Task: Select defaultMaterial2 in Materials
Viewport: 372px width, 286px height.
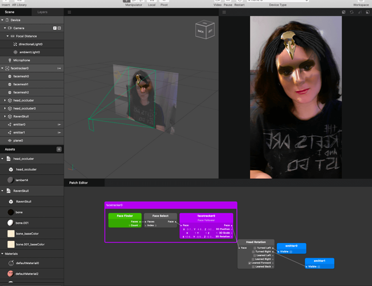Action: (x=32, y=273)
